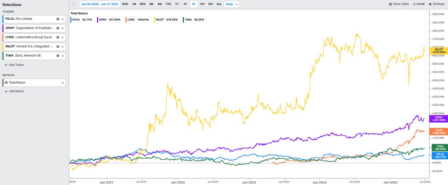
Task: Click INLOT 678.59% legend chip
Action: click(167, 19)
